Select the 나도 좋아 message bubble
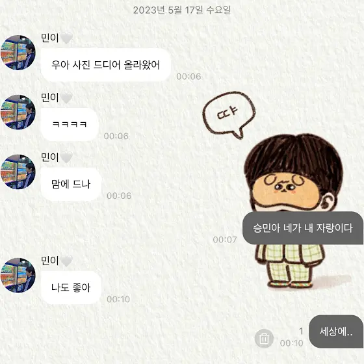Image resolution: width=364 pixels, height=364 pixels. [x=71, y=287]
